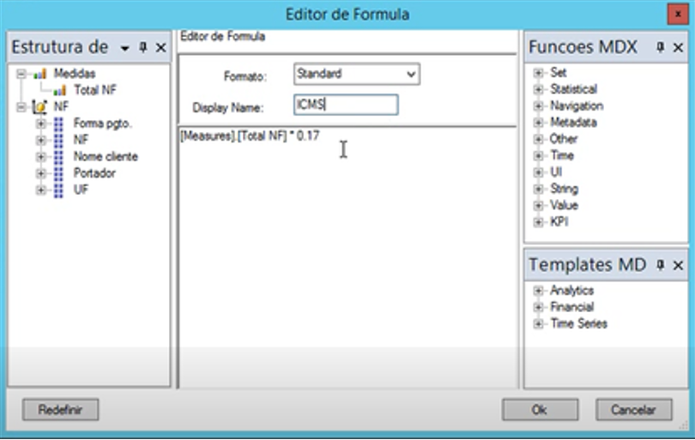
Task: Collapse the NF cube tree node
Action: (x=21, y=107)
